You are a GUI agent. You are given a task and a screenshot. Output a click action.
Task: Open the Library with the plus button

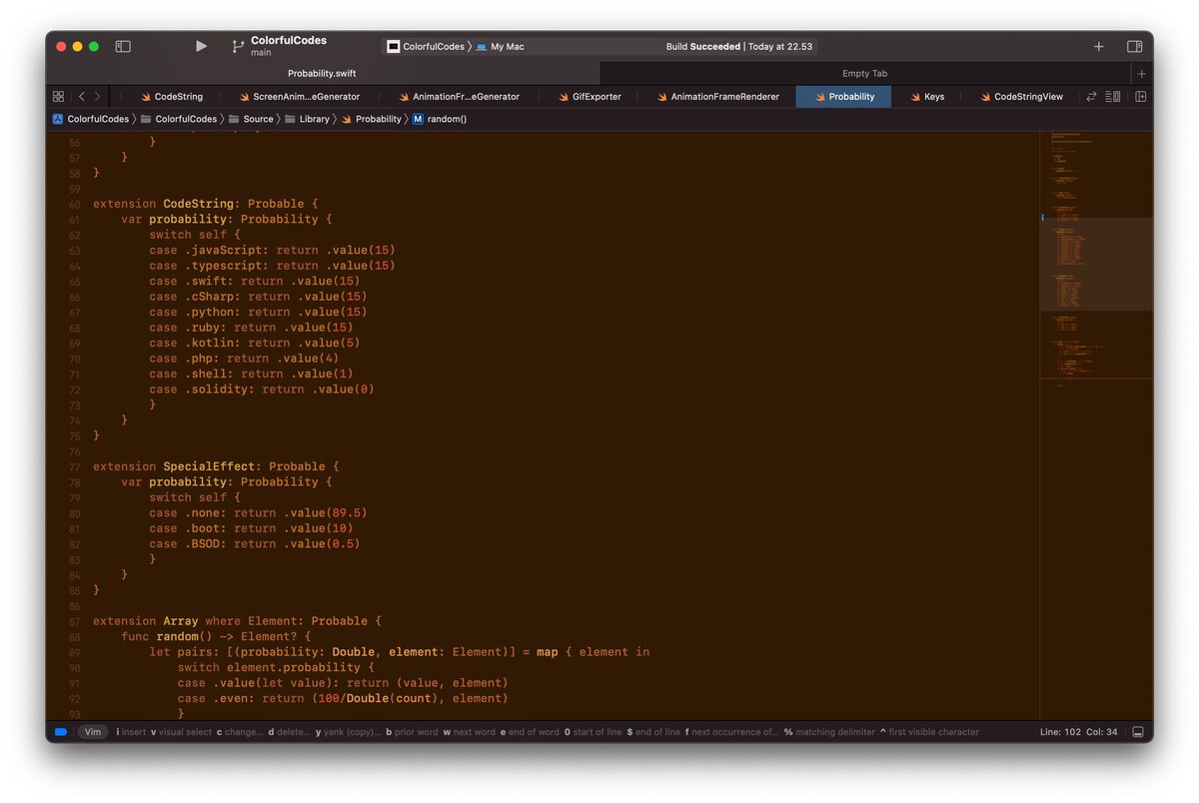pos(1099,46)
